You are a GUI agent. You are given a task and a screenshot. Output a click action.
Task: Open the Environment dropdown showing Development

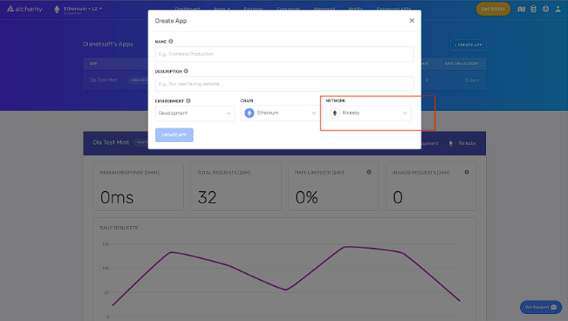tap(195, 113)
